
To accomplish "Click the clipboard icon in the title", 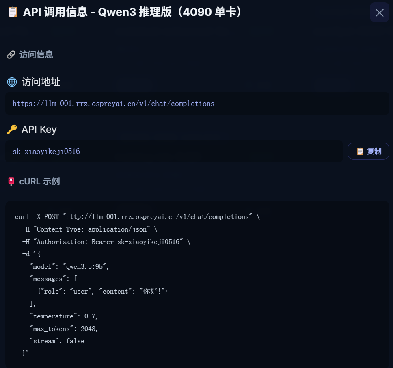I will (x=13, y=12).
